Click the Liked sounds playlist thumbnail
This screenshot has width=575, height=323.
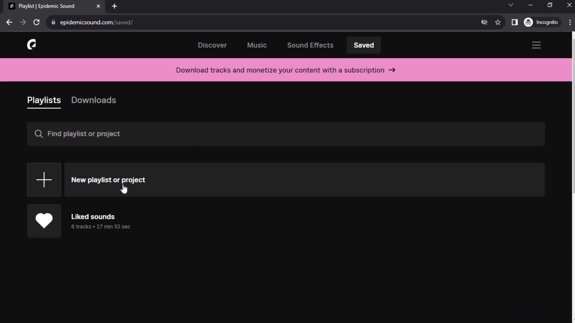pyautogui.click(x=44, y=221)
